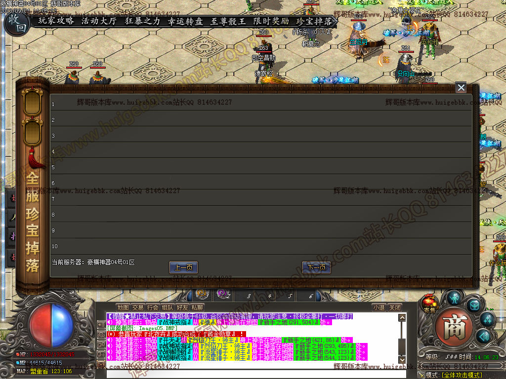The height and width of the screenshot is (379, 506).
Task: Switch to the 好友 chat tab
Action: 182,307
